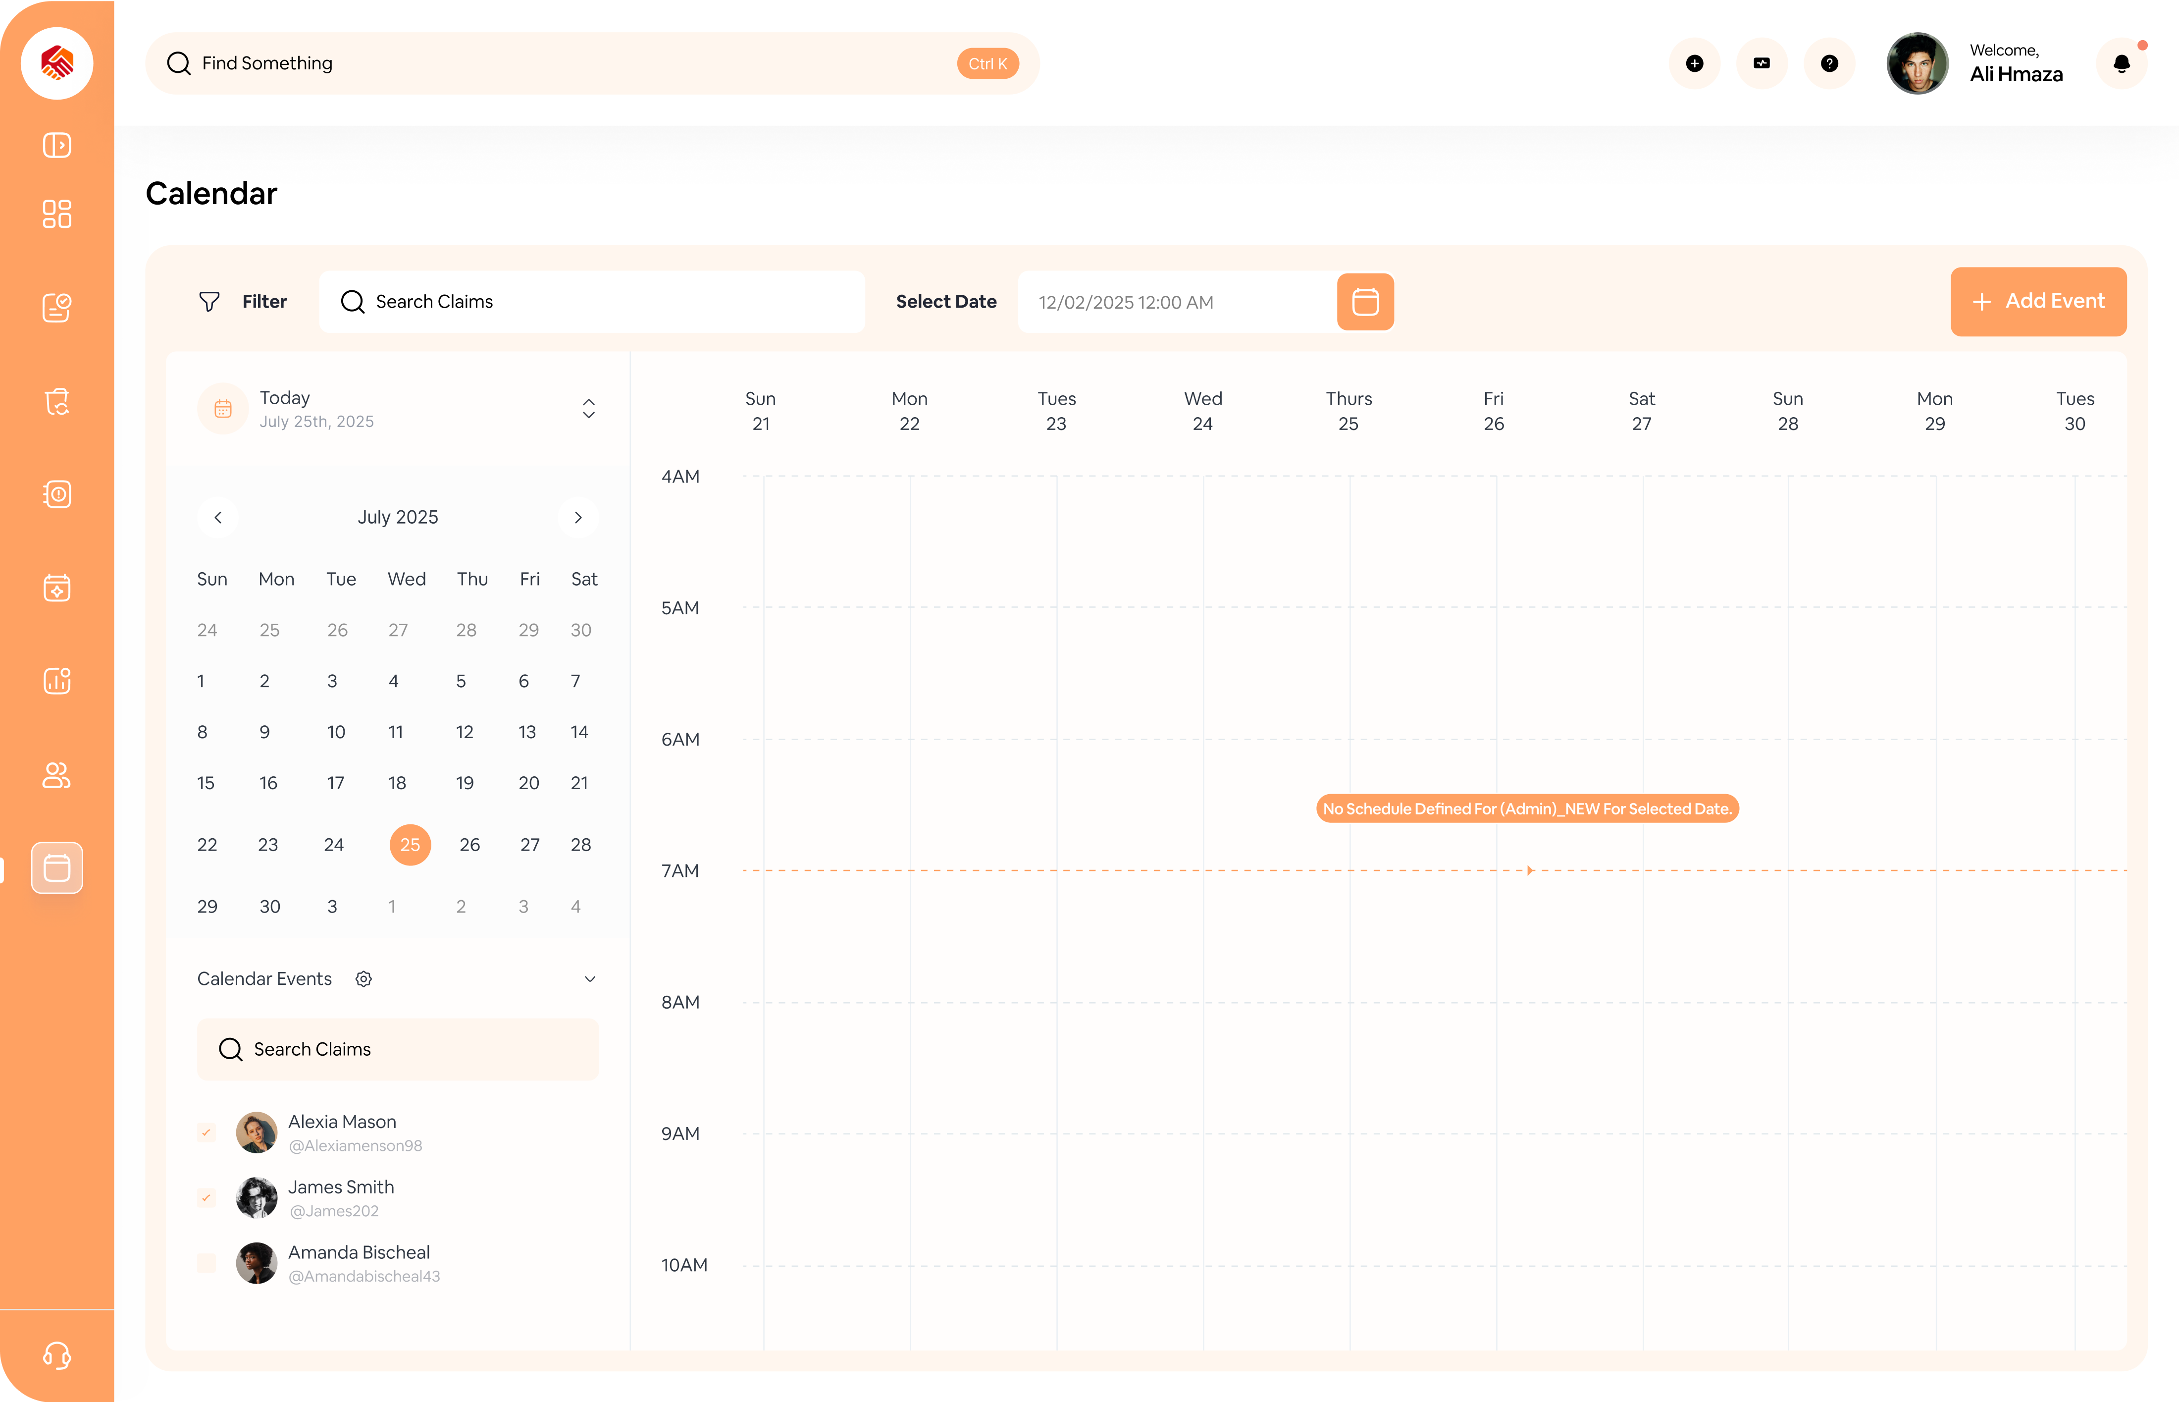Toggle sidebar expand panel icon
Viewport: 2179px width, 1402px height.
[56, 146]
